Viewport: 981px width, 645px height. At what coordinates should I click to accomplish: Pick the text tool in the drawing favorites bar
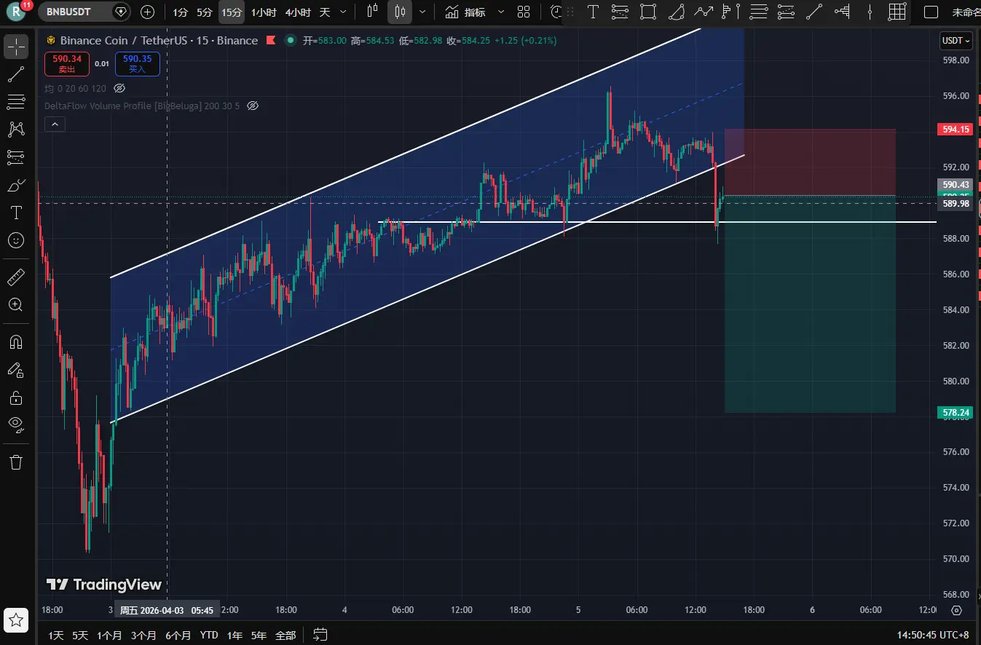tap(594, 12)
